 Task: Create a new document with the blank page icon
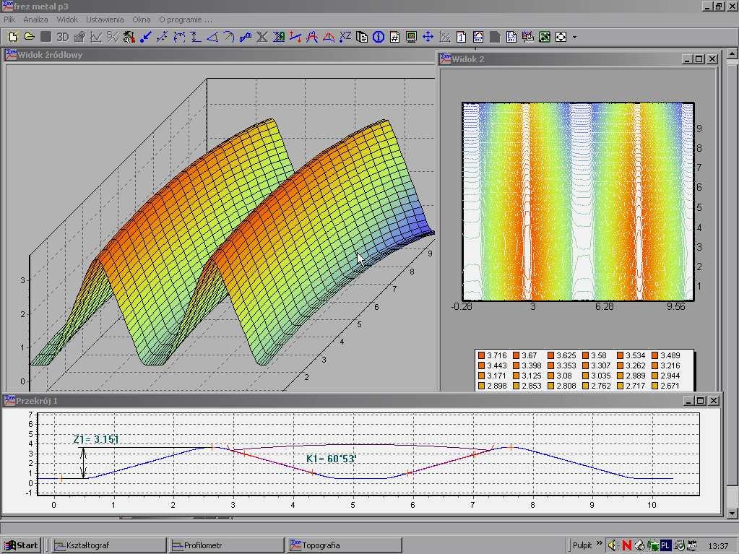[13, 37]
